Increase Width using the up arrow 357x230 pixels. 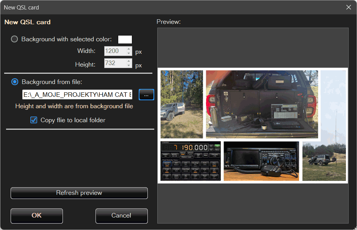point(129,49)
